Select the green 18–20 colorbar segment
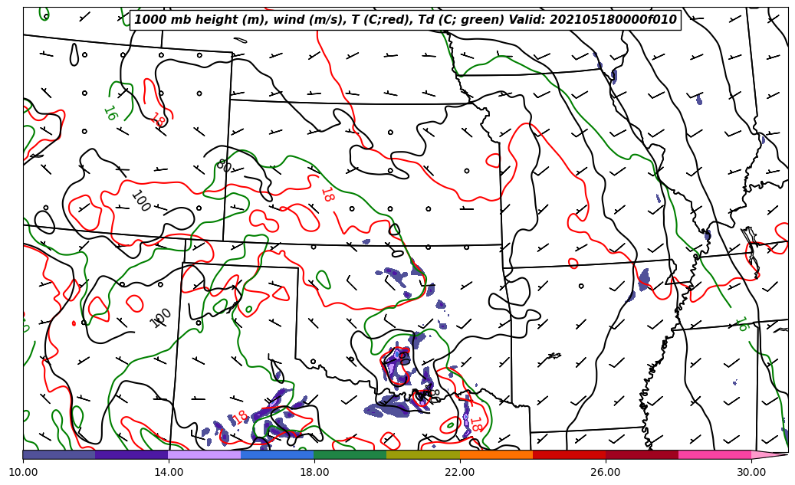Image resolution: width=795 pixels, height=485 pixels. [x=350, y=454]
